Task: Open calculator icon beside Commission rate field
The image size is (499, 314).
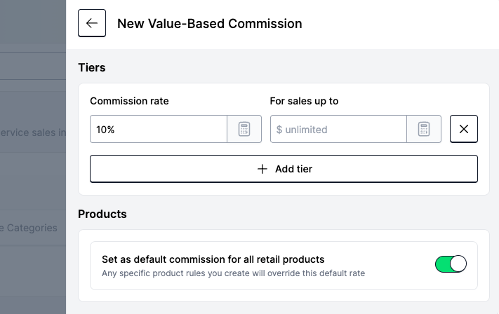Action: 244,129
